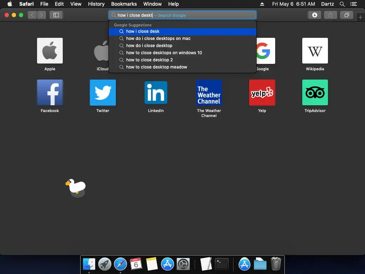Viewport: 365px width, 274px height.
Task: Open the Yelp favorite tile
Action: click(x=262, y=92)
